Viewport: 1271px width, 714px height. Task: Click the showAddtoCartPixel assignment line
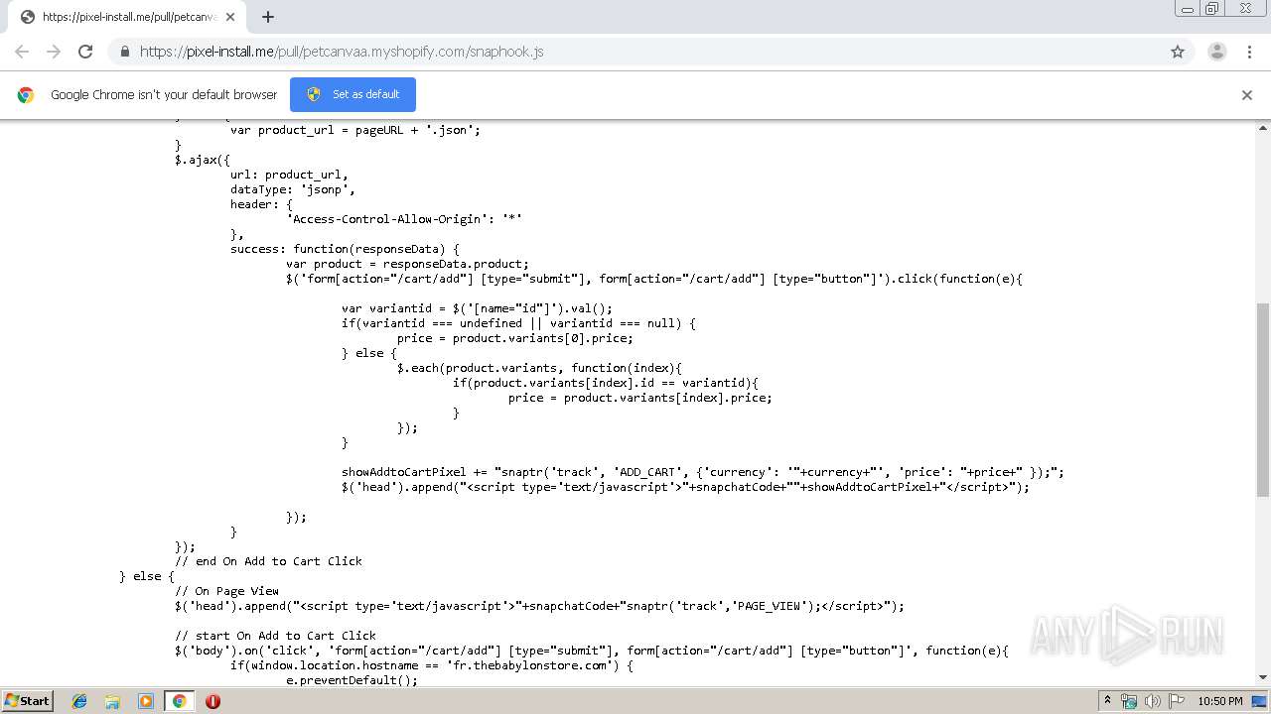[703, 472]
